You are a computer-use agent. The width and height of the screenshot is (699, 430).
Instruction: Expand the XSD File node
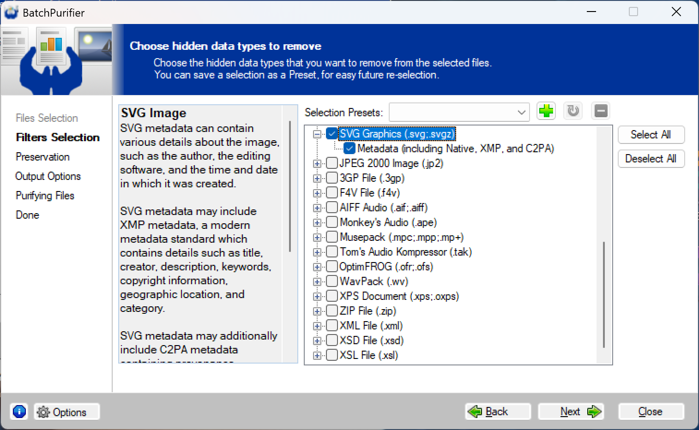point(317,341)
